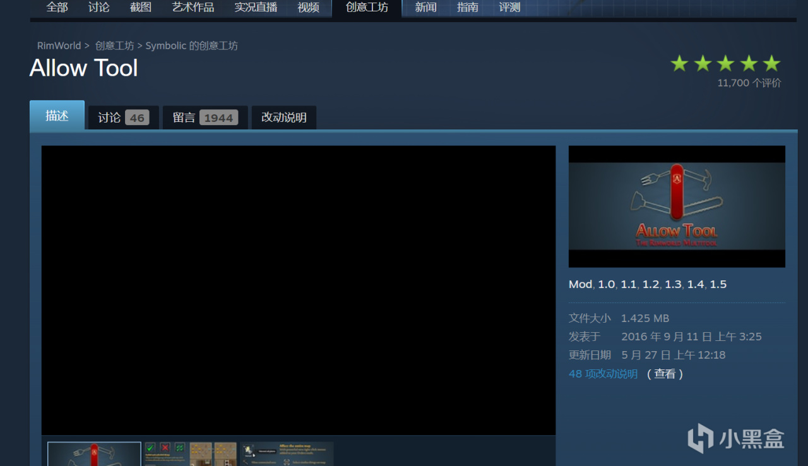Select the first multitool thumbnail

95,453
